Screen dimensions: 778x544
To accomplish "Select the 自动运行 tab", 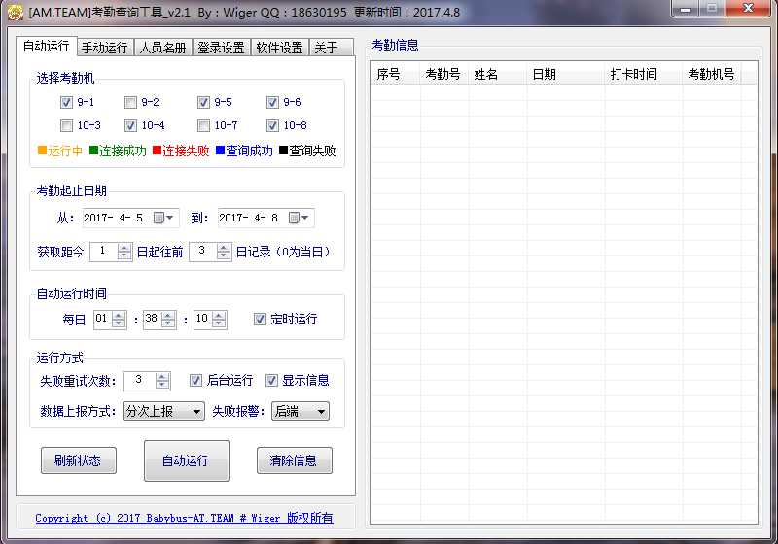I will (x=46, y=46).
